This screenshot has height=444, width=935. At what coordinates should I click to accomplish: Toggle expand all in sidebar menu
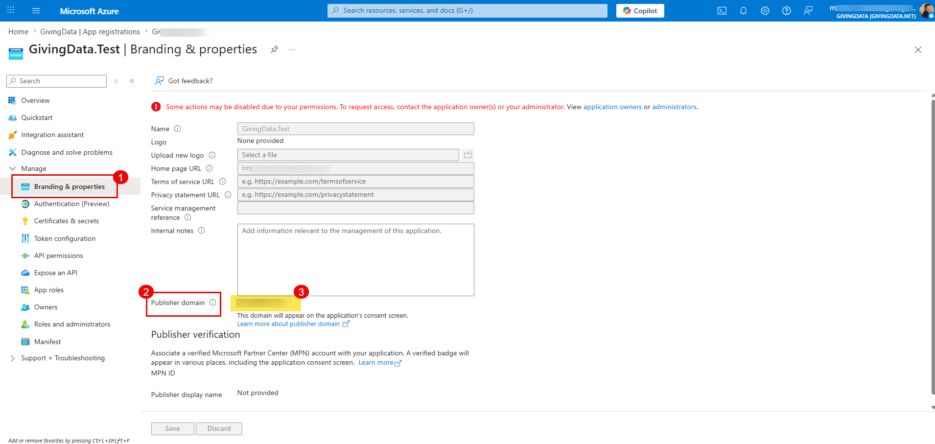[x=116, y=81]
